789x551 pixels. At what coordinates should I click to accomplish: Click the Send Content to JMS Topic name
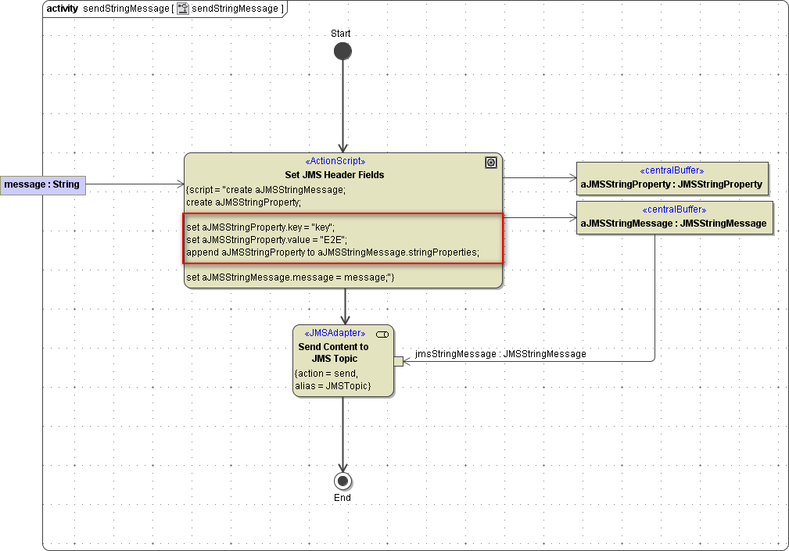333,352
